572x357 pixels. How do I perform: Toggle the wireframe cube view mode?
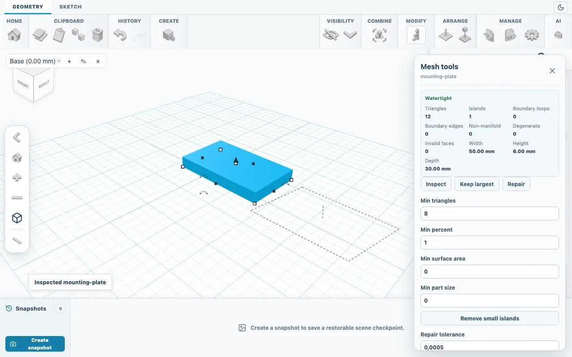(17, 218)
